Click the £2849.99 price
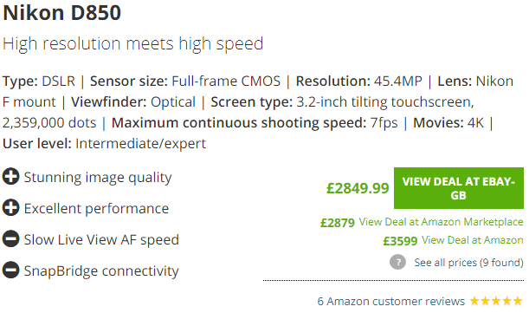The height and width of the screenshot is (313, 529). pyautogui.click(x=358, y=188)
